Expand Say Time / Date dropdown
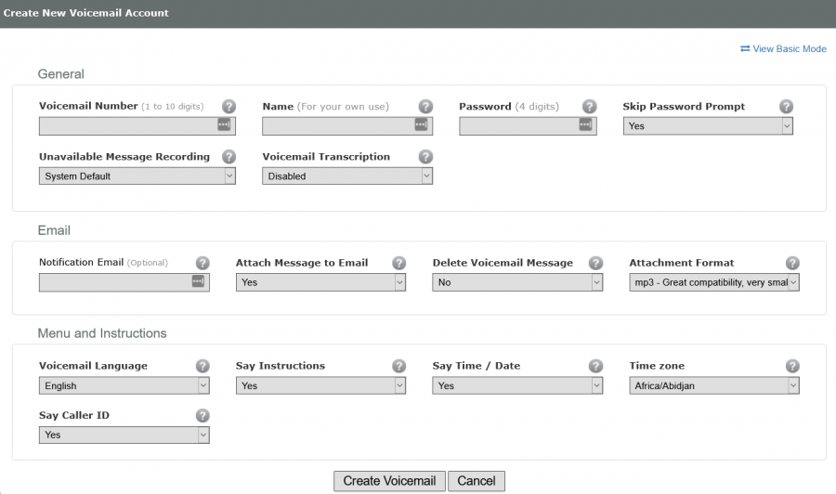The height and width of the screenshot is (494, 836). point(517,385)
